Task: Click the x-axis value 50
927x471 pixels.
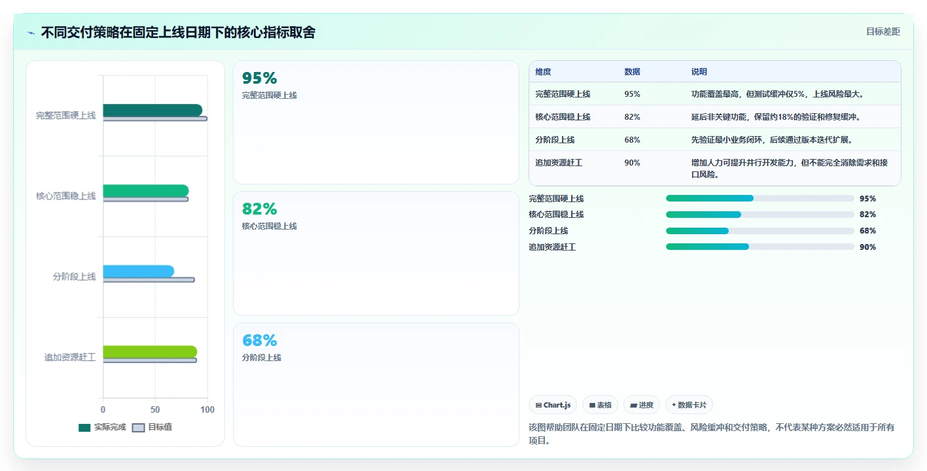Action: pos(155,410)
